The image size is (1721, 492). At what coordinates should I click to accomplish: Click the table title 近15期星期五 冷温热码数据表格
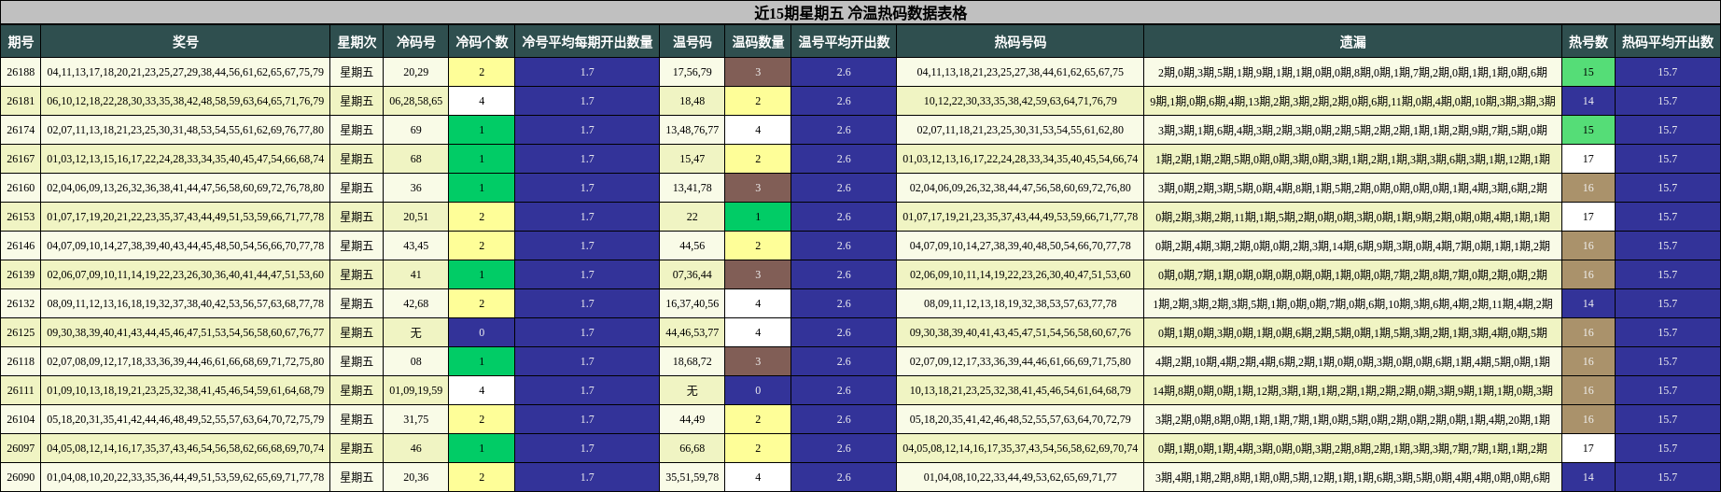tap(860, 13)
